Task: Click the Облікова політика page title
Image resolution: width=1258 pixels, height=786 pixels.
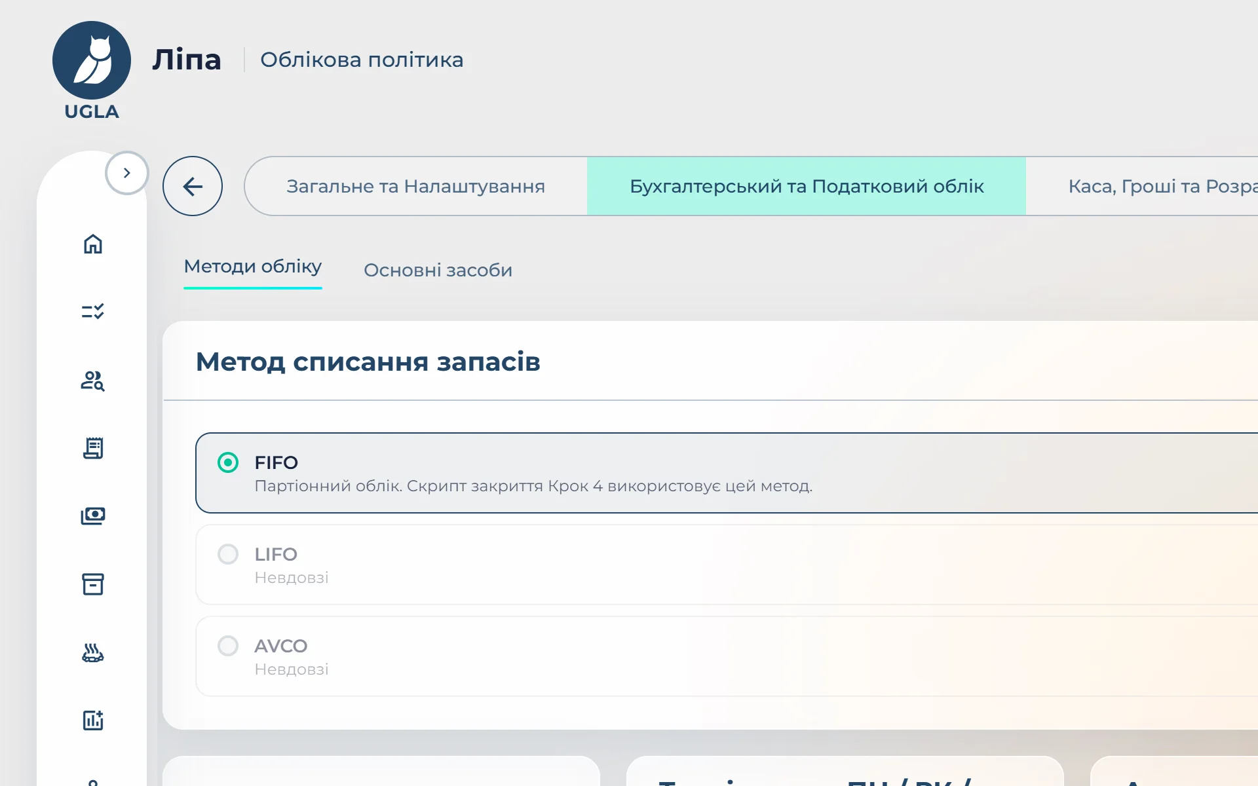Action: click(362, 60)
